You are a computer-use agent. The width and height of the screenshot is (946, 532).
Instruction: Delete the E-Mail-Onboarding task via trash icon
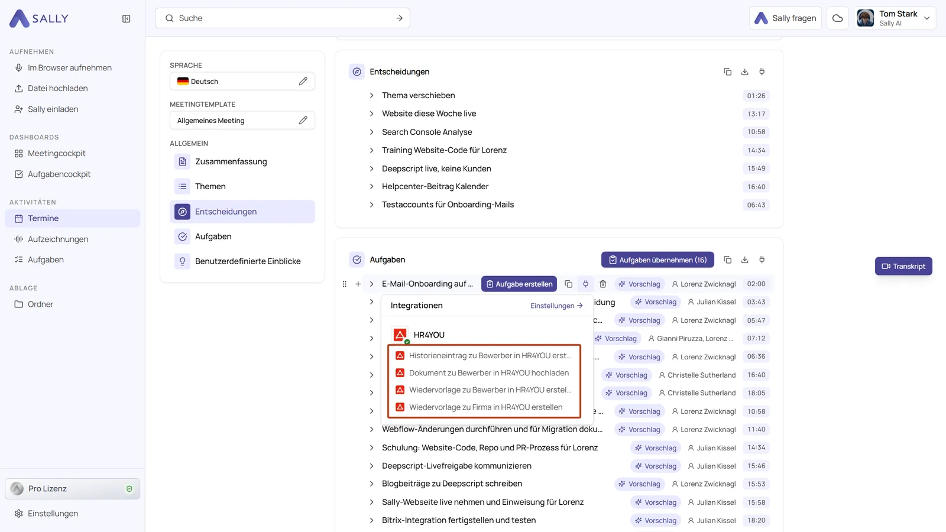(x=603, y=284)
